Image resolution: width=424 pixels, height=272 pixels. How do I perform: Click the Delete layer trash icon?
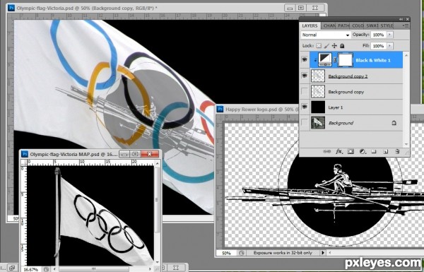point(397,152)
